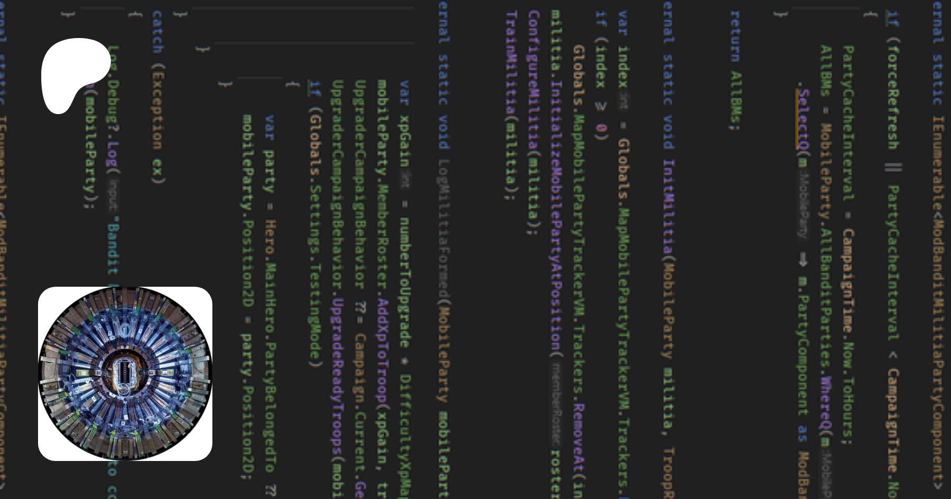
Task: Click the underlined SelectQ method call
Action: [803, 119]
